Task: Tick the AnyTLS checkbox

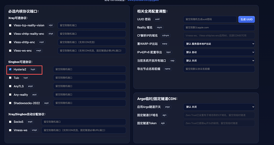Action: click(10, 86)
